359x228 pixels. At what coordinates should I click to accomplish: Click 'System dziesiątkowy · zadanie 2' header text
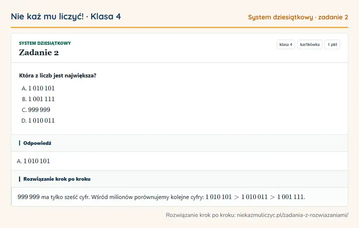[x=298, y=18]
